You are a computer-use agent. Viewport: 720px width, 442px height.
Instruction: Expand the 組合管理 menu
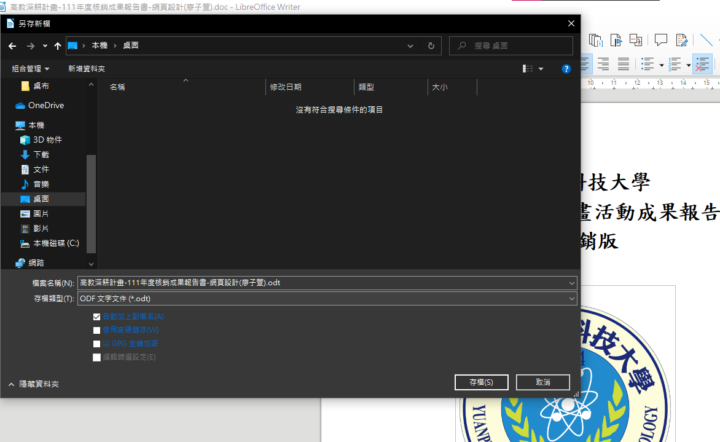point(30,69)
